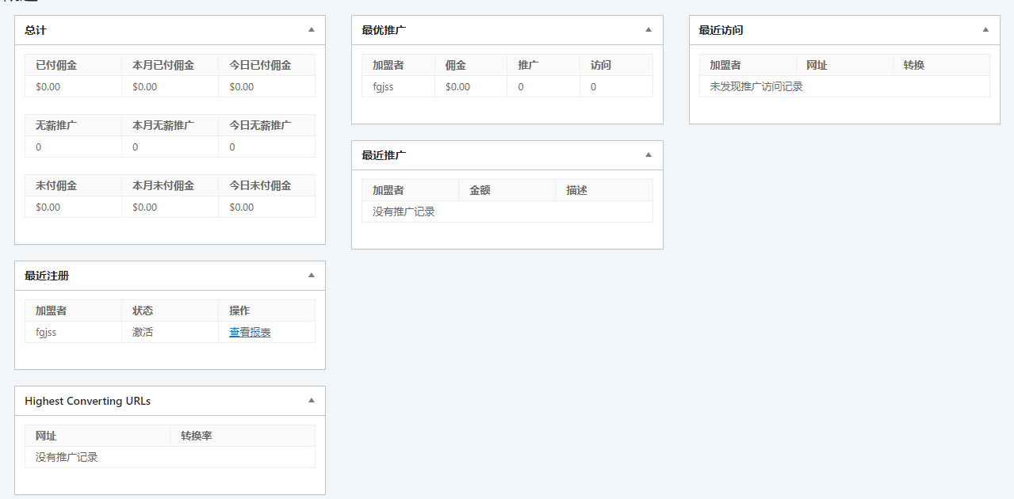Select the Highest Converting URLs heading

(87, 401)
